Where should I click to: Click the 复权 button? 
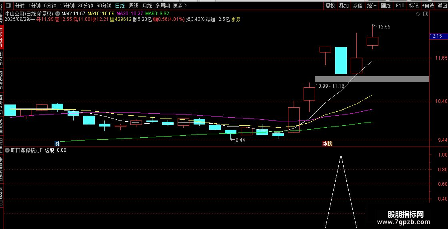(330, 6)
